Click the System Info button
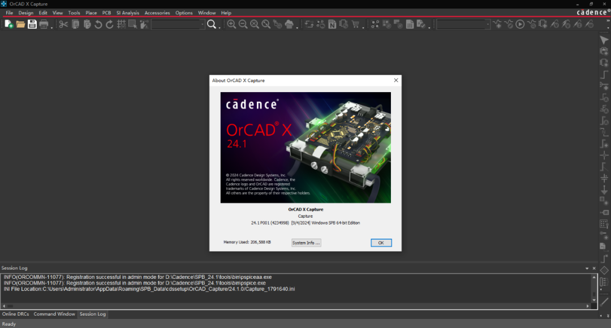The height and width of the screenshot is (328, 611). 306,243
